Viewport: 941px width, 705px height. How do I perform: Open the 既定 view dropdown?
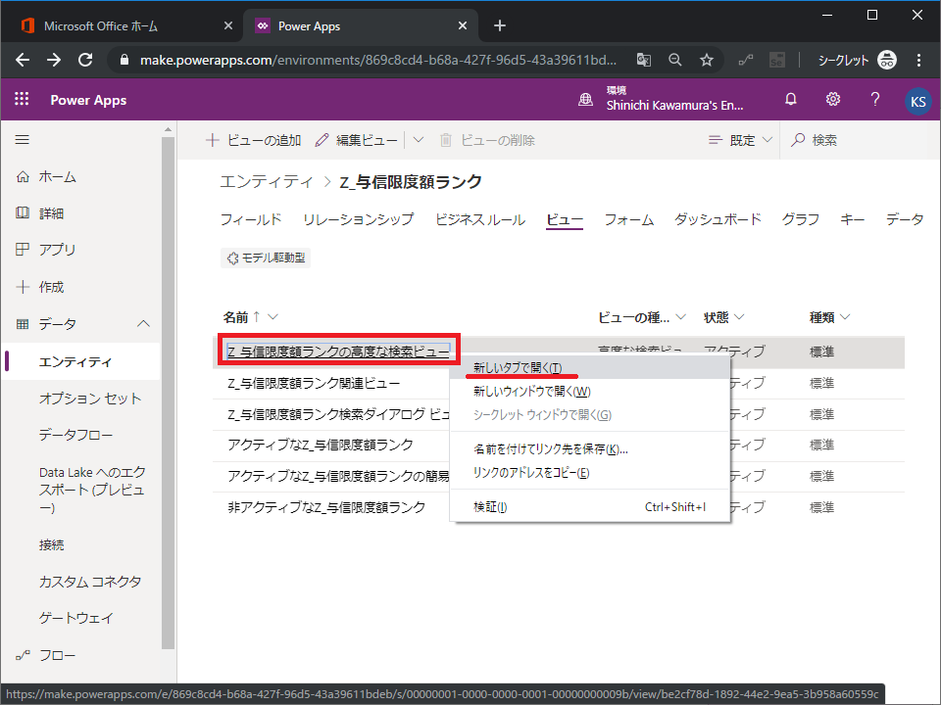tap(740, 140)
